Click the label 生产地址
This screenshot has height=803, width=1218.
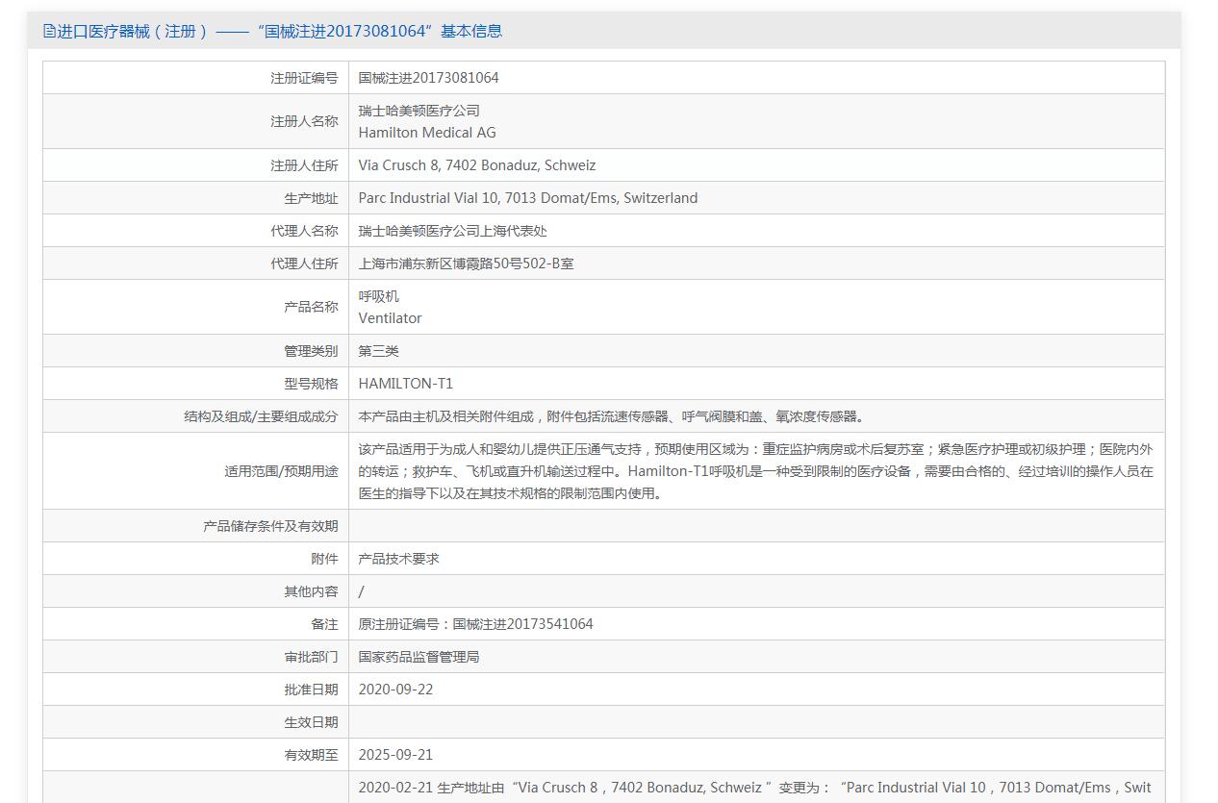(311, 198)
